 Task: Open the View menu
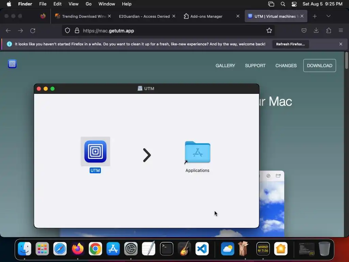(74, 4)
